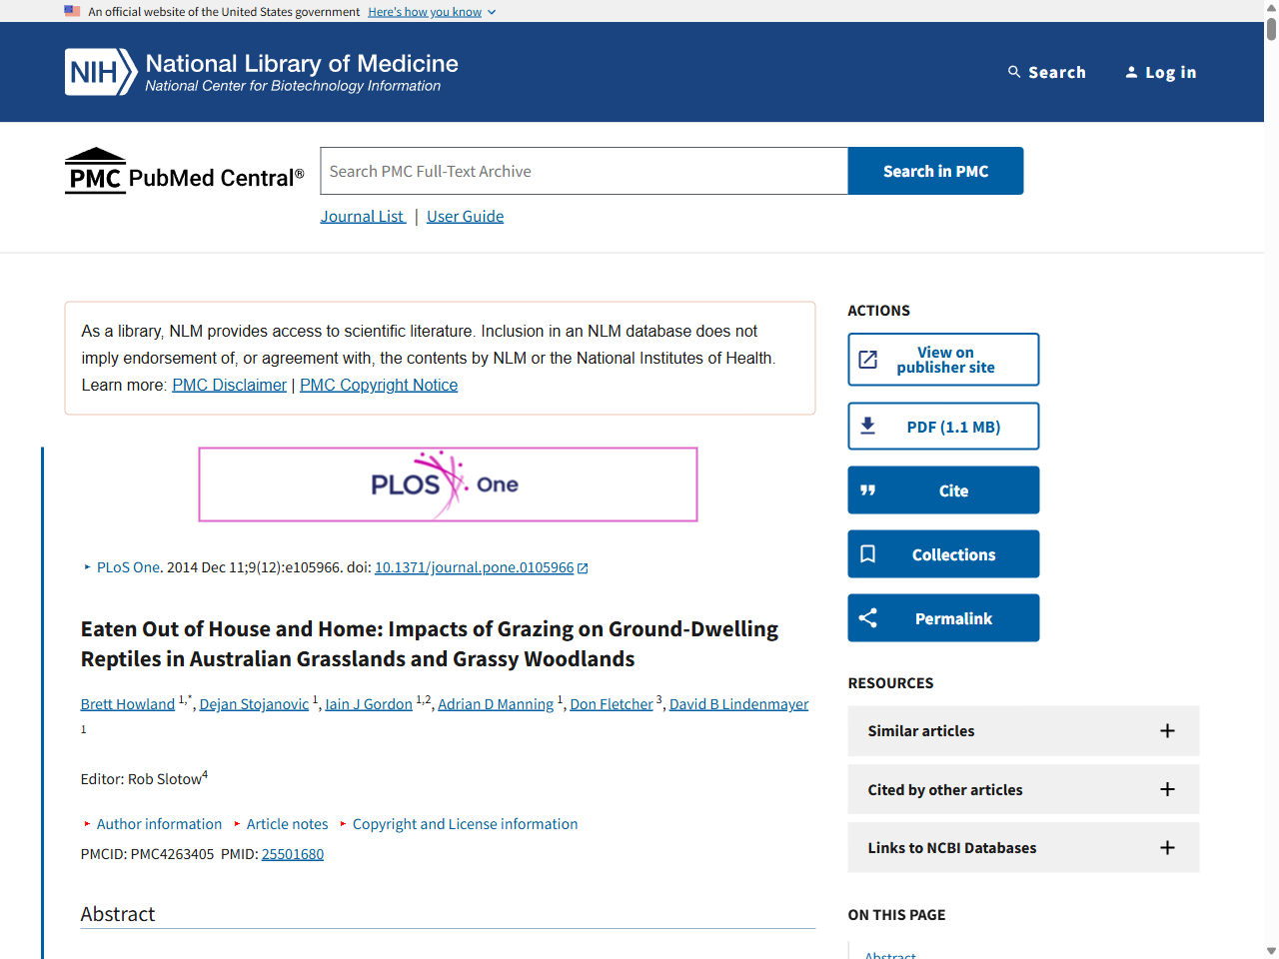Click the Search PMC Full-Text Archive field
The image size is (1279, 959).
coord(584,172)
